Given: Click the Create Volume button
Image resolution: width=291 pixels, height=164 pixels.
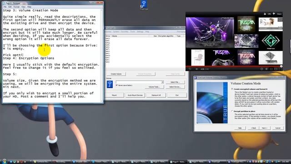Looking at the screenshot, I should point(116,74).
